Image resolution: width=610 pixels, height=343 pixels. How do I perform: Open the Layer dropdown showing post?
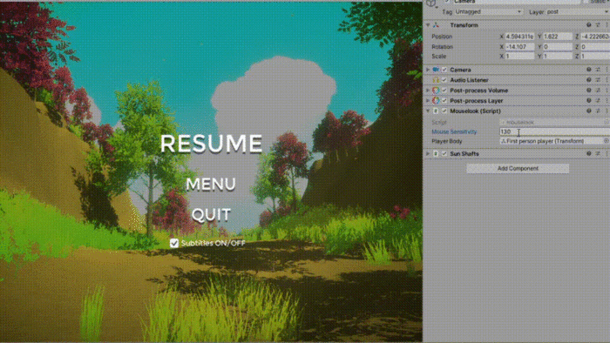[577, 12]
